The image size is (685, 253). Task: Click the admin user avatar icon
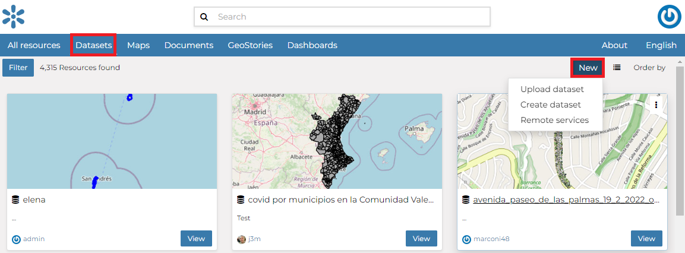[16, 239]
